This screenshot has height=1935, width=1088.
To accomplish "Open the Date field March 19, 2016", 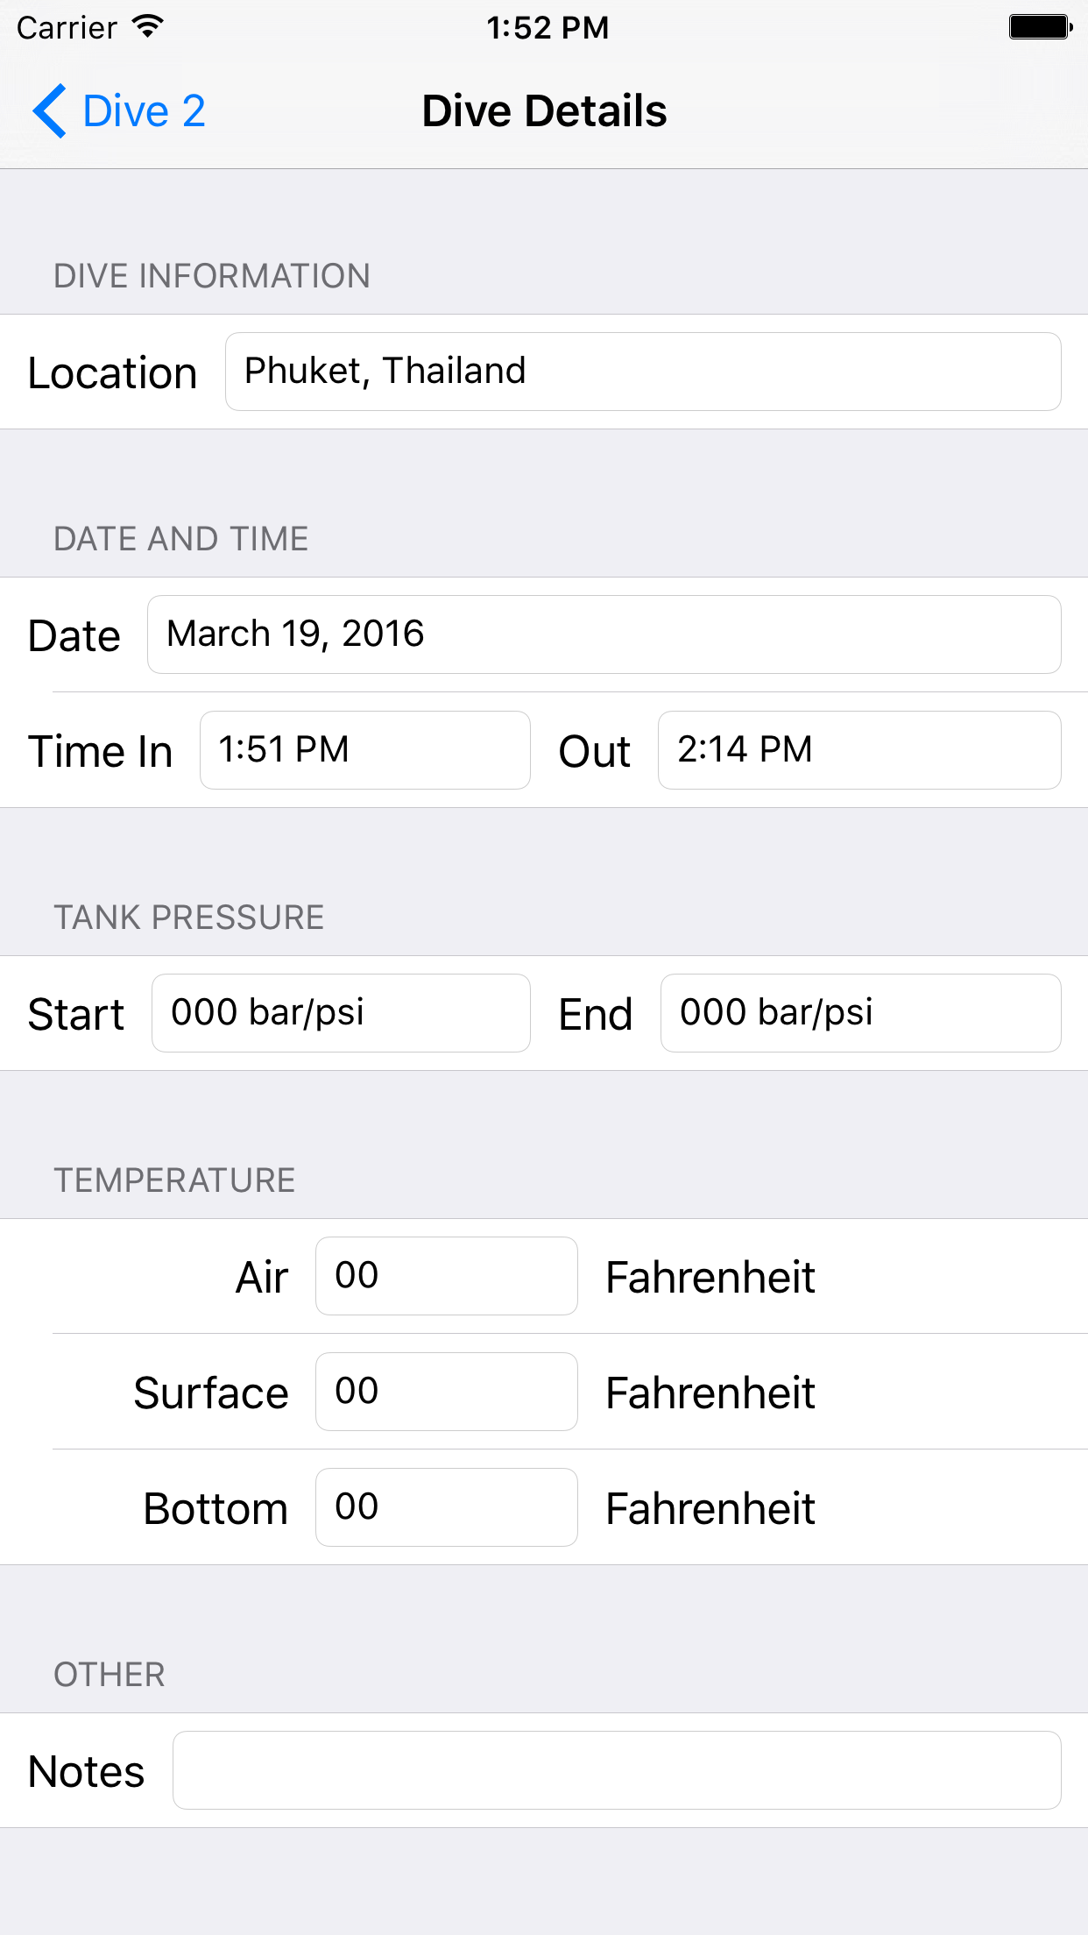I will (604, 634).
